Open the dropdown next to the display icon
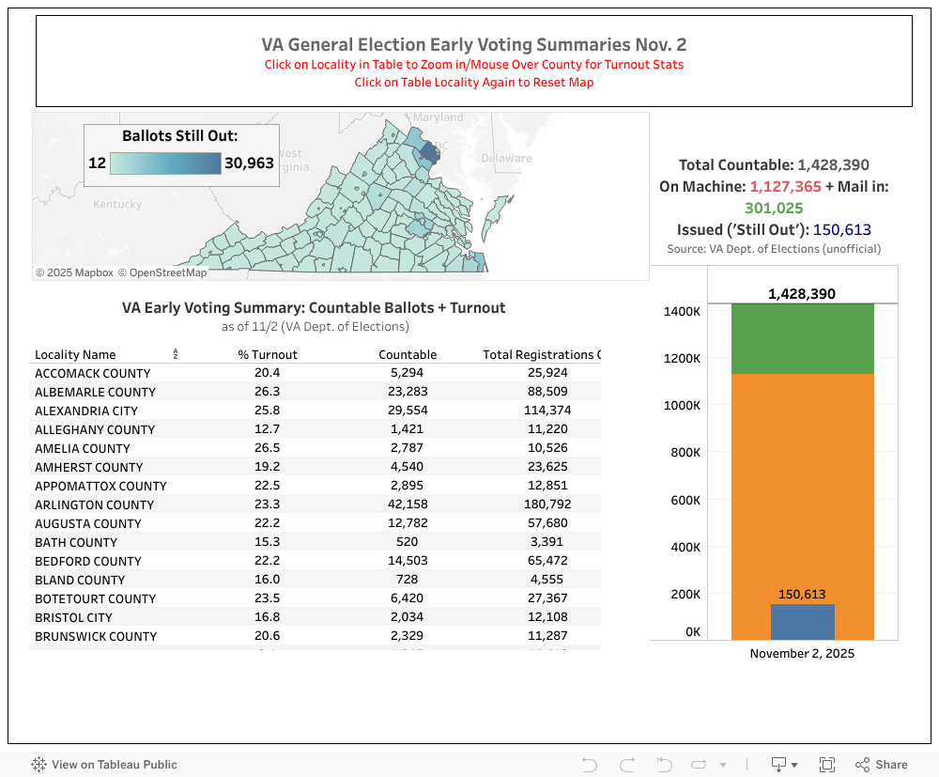Viewport: 939px width, 777px height. [794, 764]
